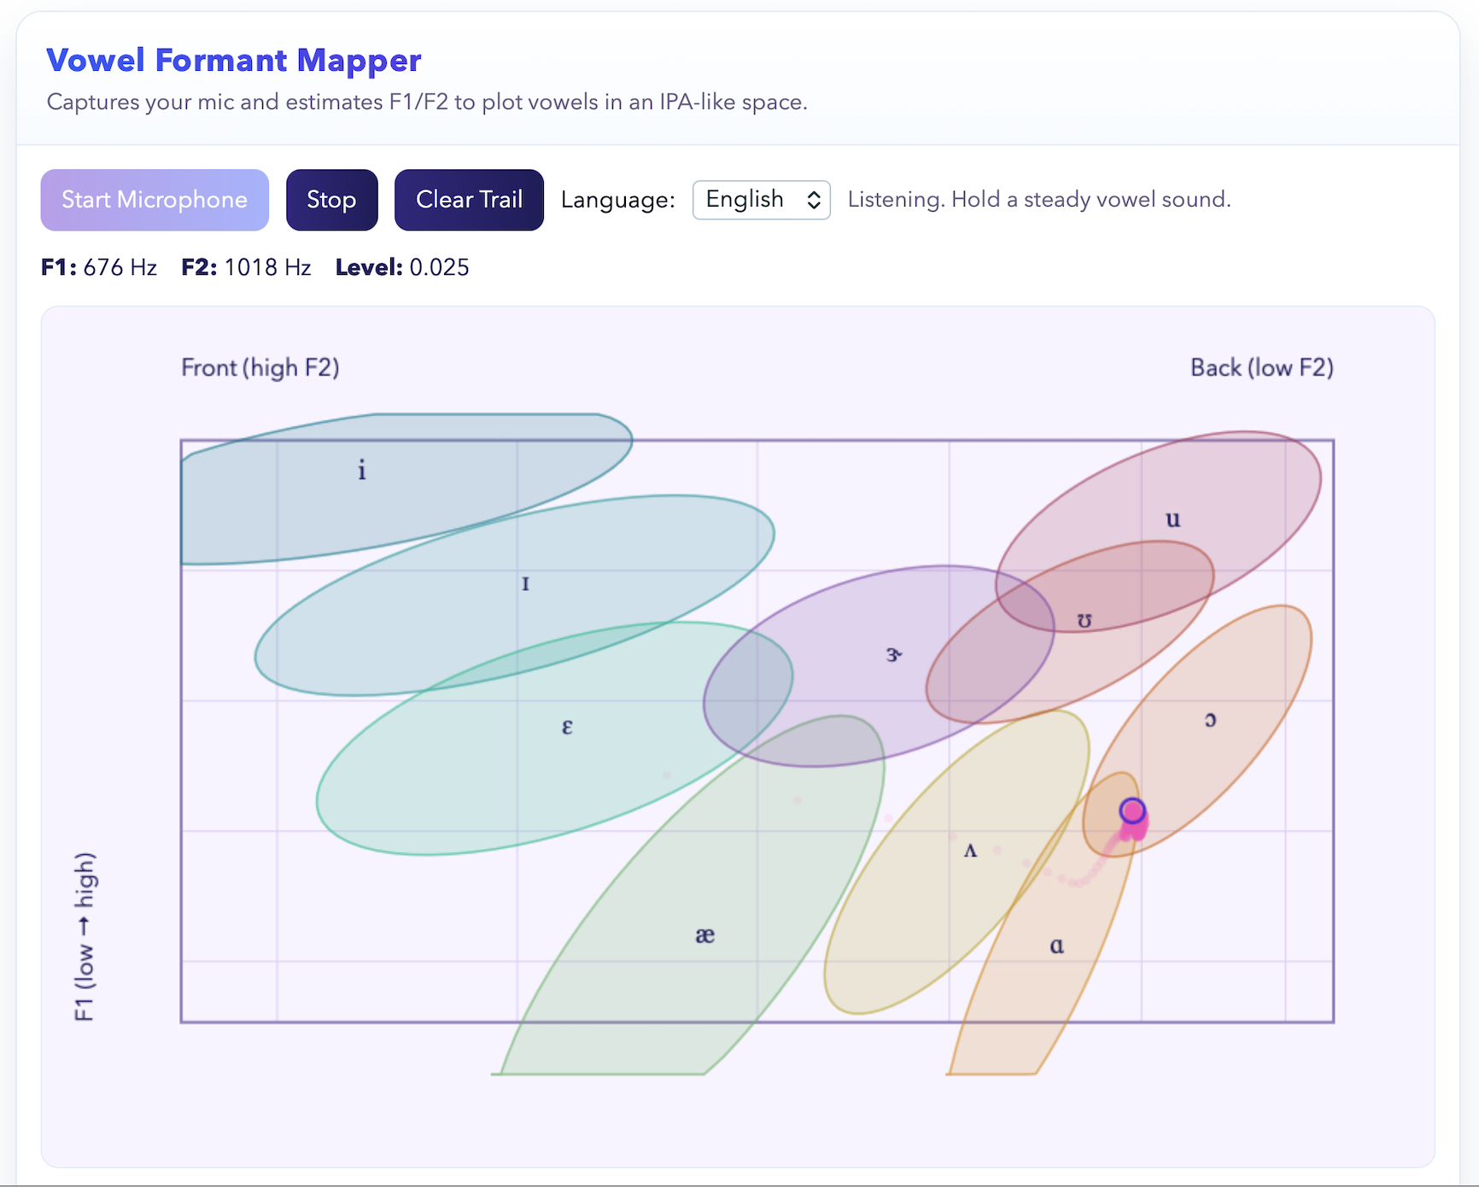Click the 'u' vowel label
1479x1187 pixels.
coord(1172,519)
